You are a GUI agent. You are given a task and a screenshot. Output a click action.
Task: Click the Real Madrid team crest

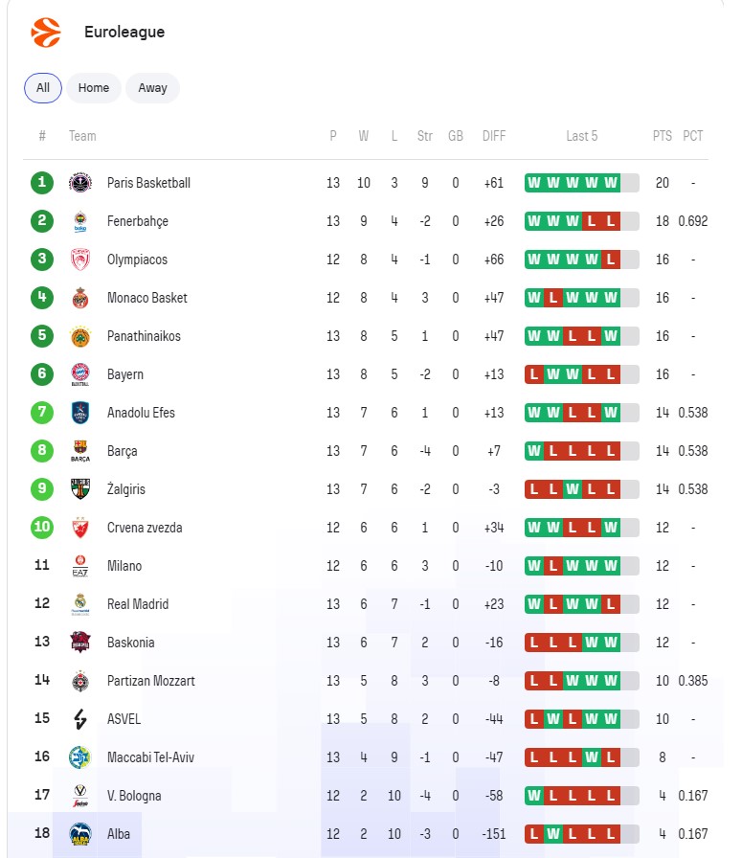[80, 604]
